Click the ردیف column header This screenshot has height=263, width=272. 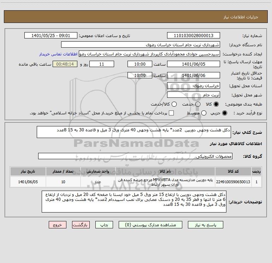click(x=256, y=172)
